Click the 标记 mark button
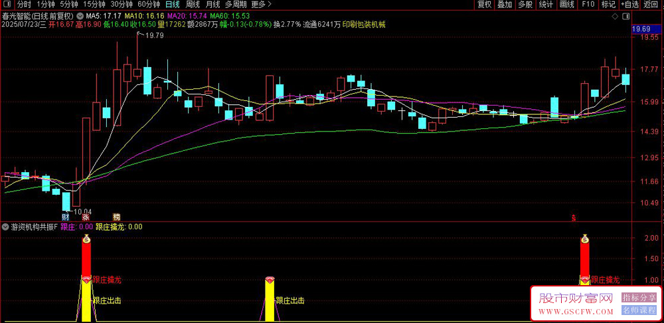 [608, 5]
